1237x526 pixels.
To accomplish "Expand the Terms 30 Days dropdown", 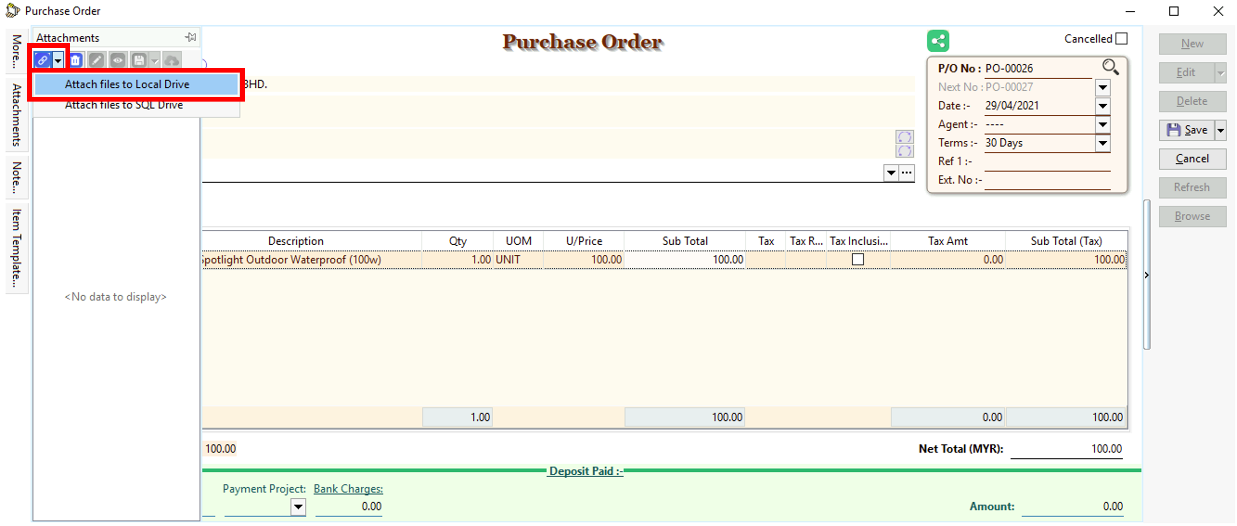I will tap(1103, 143).
